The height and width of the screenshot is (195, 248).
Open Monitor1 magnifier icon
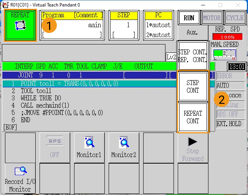click(89, 147)
